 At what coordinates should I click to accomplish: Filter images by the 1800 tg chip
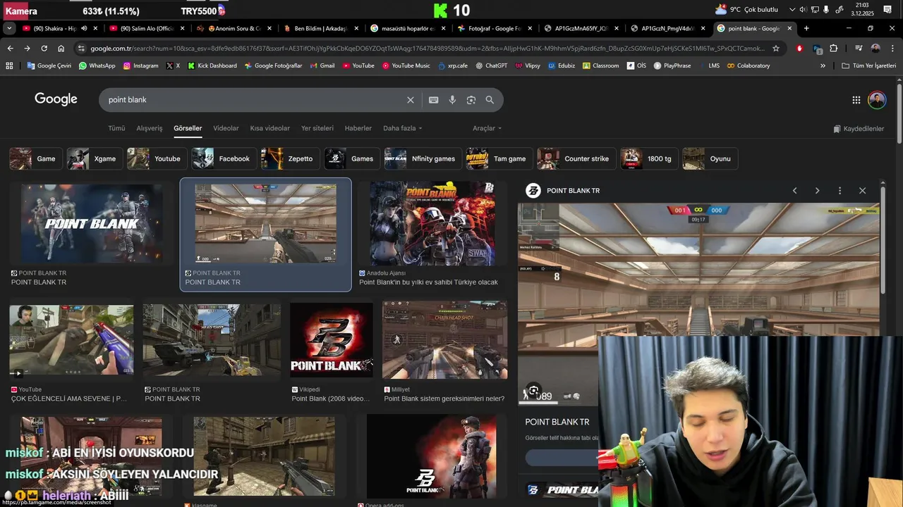[x=649, y=158]
